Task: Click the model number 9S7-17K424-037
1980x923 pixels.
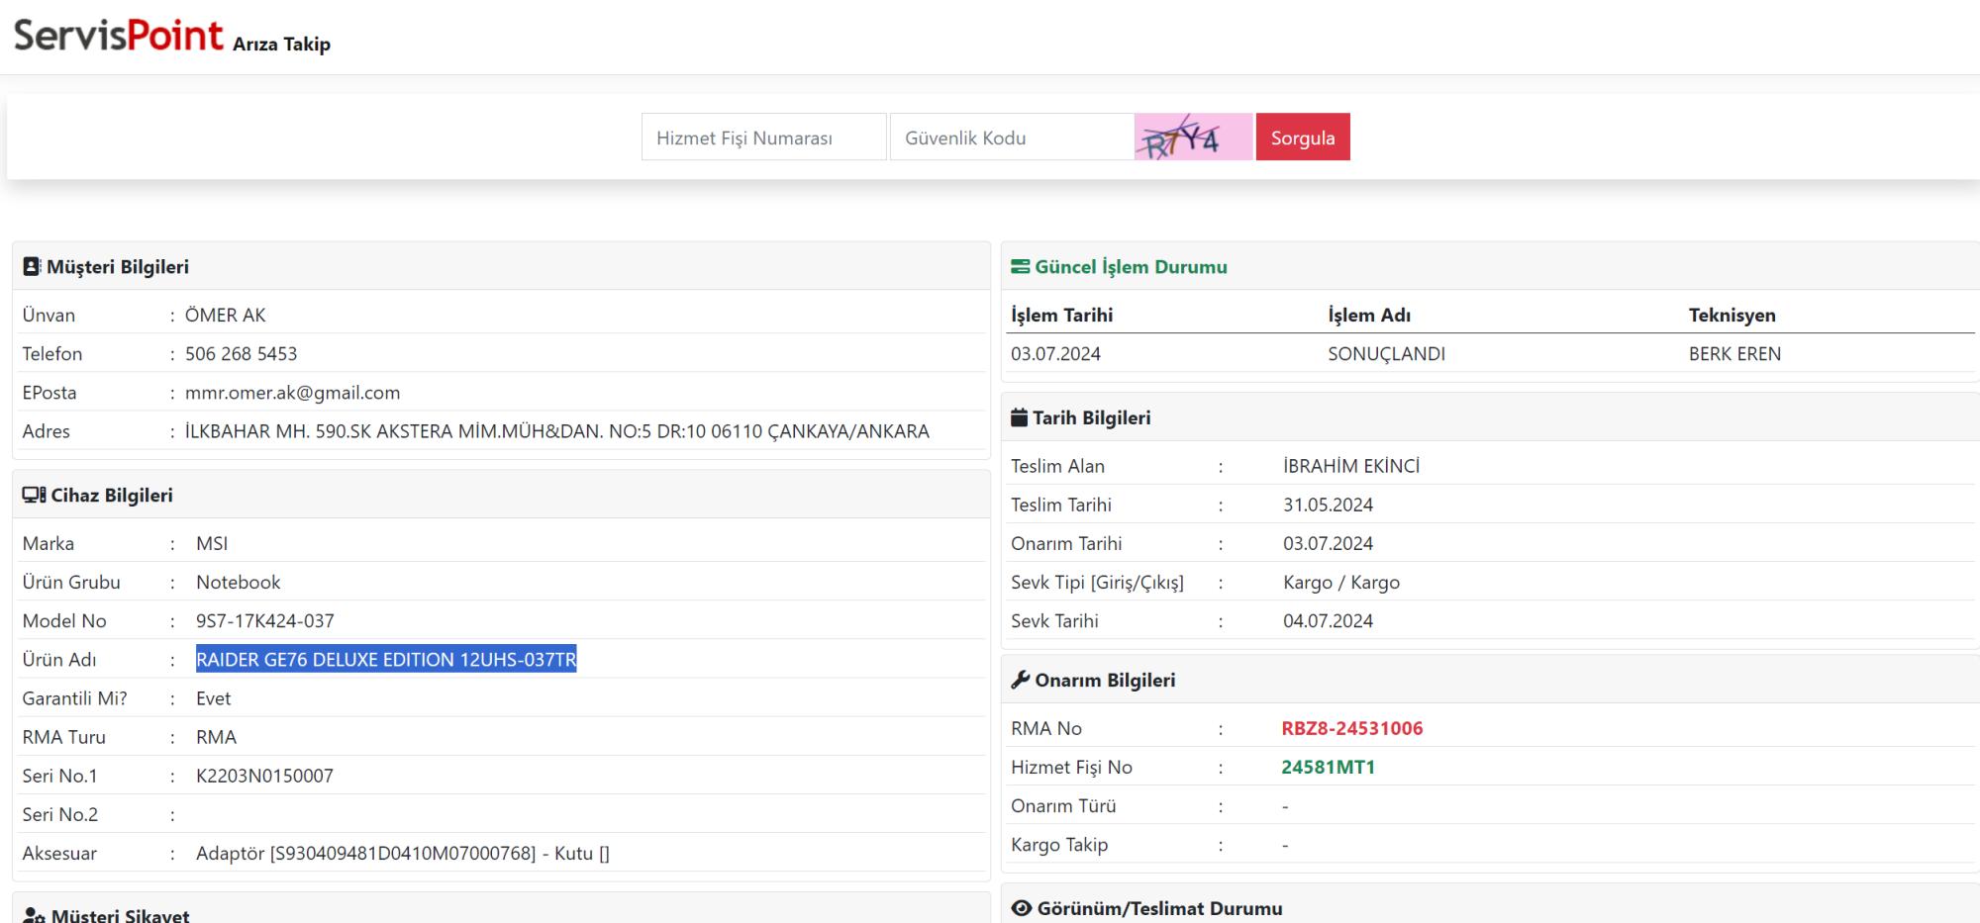Action: coord(264,621)
